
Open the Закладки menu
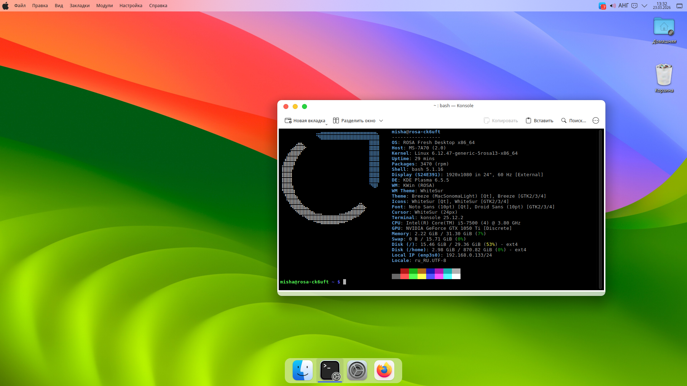(79, 6)
